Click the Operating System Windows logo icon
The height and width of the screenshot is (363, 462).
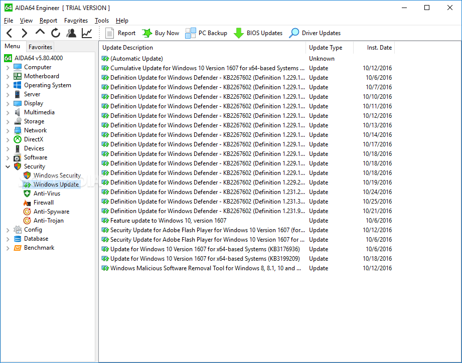(18, 85)
